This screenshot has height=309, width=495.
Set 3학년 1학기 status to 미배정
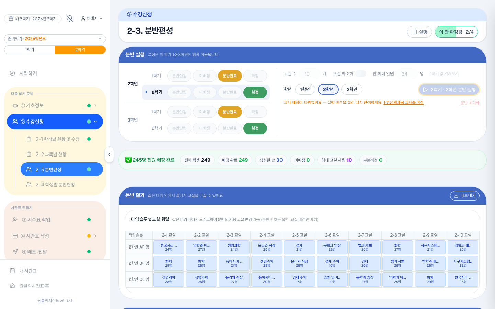point(205,112)
